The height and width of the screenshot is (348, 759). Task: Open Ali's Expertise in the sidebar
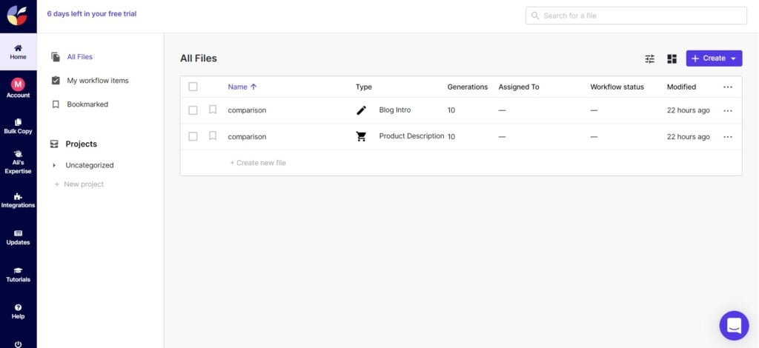18,162
